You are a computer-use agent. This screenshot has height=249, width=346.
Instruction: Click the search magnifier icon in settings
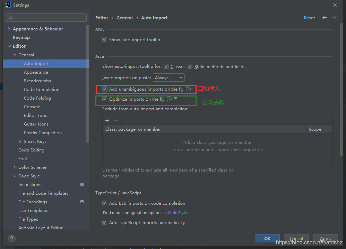point(10,18)
